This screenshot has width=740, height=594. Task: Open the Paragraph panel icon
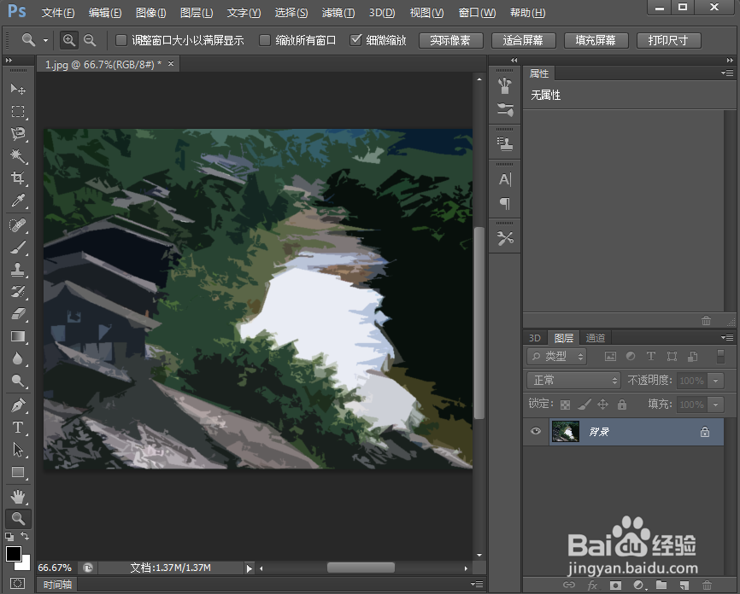tap(505, 203)
